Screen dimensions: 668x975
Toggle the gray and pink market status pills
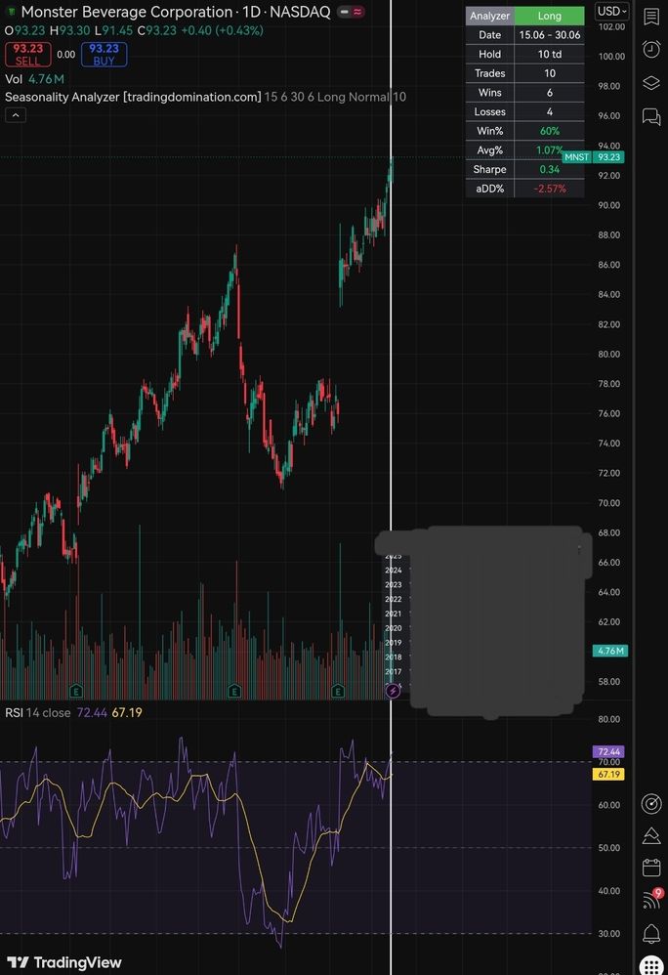tap(351, 12)
